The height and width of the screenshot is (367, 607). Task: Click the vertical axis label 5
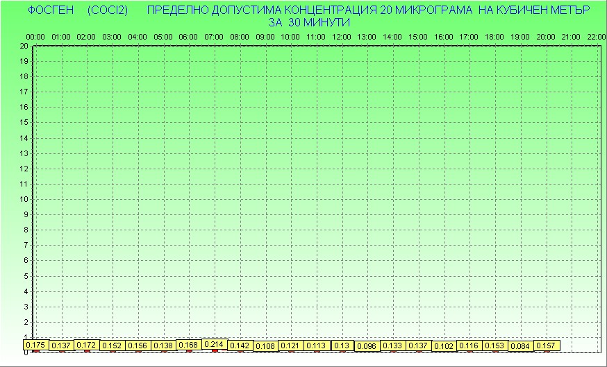click(x=26, y=276)
